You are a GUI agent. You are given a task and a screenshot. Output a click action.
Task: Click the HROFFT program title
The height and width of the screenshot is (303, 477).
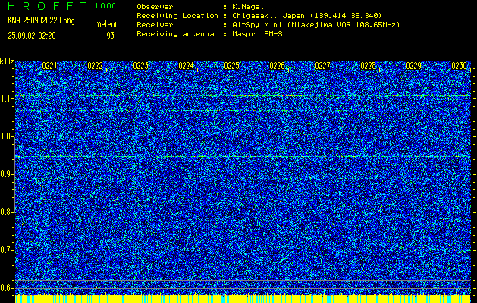[x=48, y=6]
